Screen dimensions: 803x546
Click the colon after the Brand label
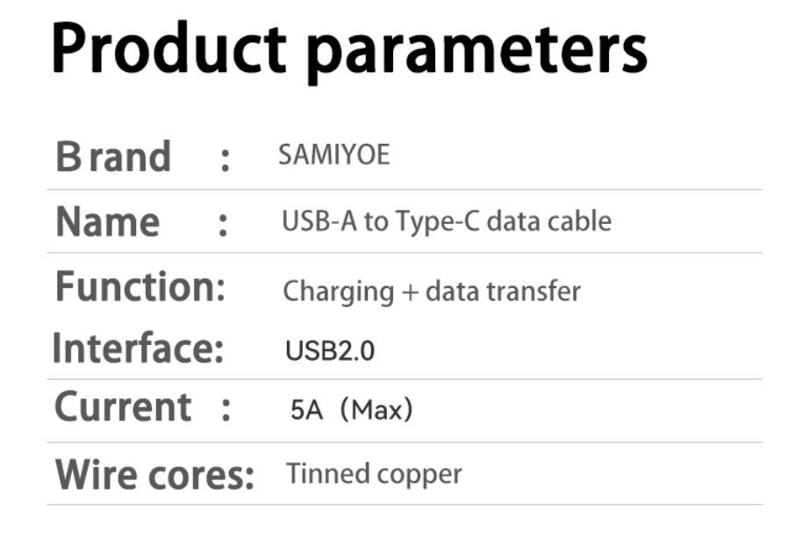click(x=225, y=159)
